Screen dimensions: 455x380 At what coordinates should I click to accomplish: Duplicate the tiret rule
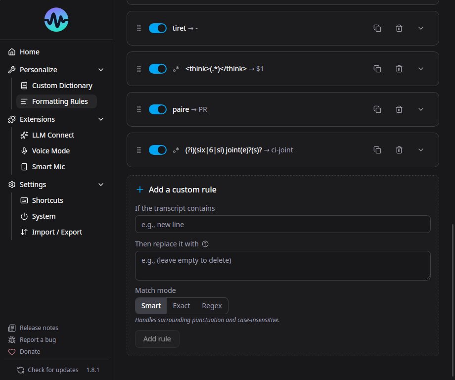coord(377,28)
